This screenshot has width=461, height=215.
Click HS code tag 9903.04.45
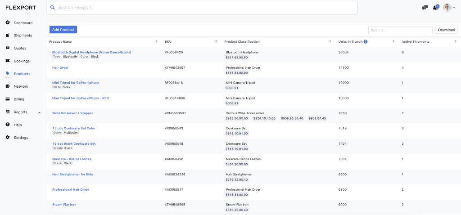317,118
